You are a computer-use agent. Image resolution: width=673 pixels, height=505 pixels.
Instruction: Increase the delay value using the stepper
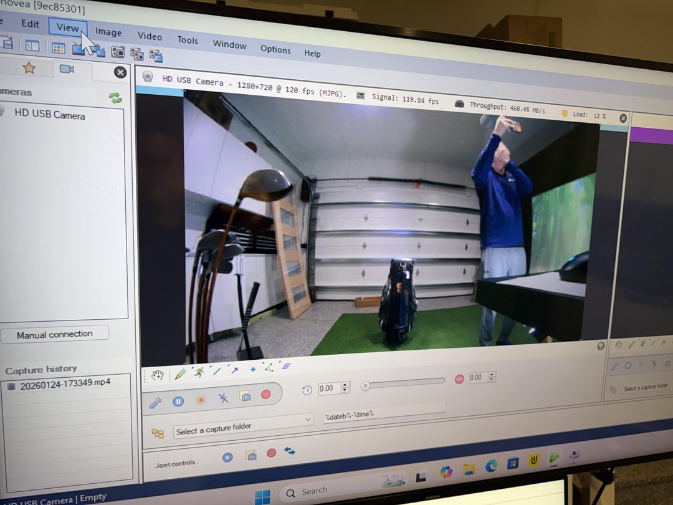tap(345, 385)
